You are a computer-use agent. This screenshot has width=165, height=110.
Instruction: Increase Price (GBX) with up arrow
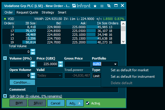(60, 62)
